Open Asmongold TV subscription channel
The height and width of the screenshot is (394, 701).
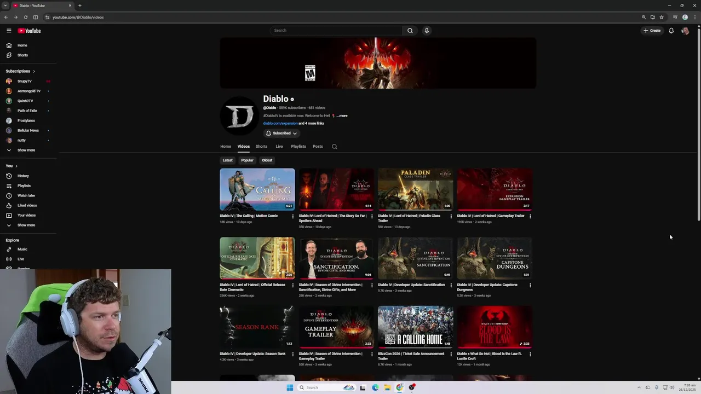28,91
